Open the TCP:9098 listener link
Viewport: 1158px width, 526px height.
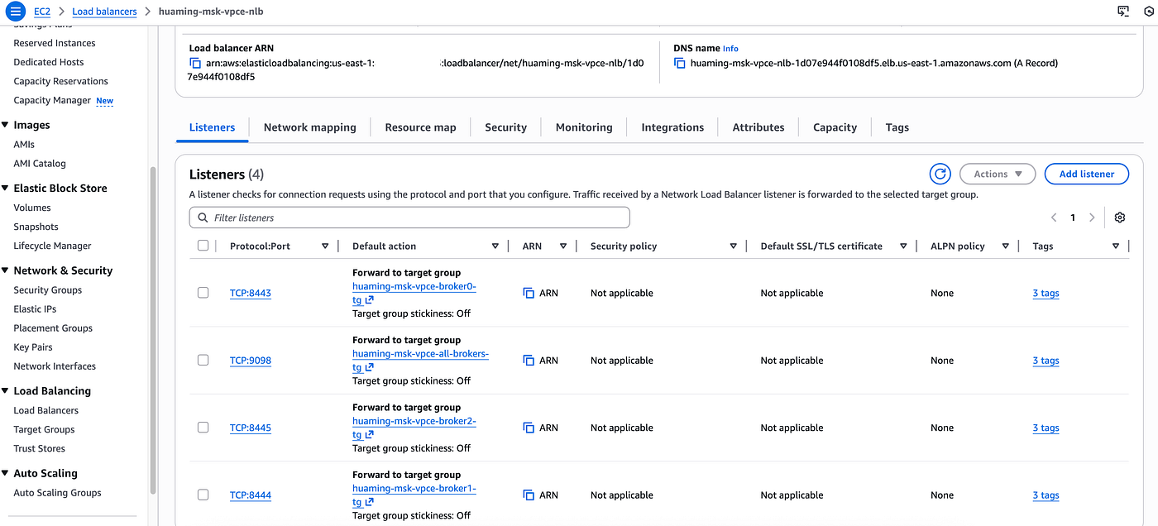pos(251,361)
